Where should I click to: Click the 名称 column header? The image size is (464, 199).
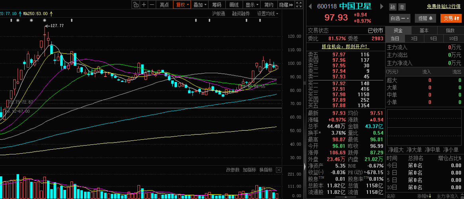(x=391, y=196)
